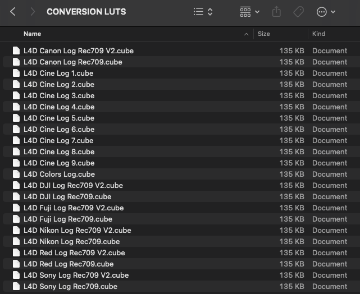The image size is (360, 294).
Task: Click 135 KB size of L4D Cine Log 5.cube
Action: [292, 118]
